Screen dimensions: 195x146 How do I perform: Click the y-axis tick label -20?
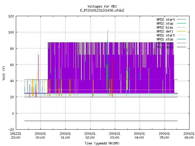click(11, 130)
